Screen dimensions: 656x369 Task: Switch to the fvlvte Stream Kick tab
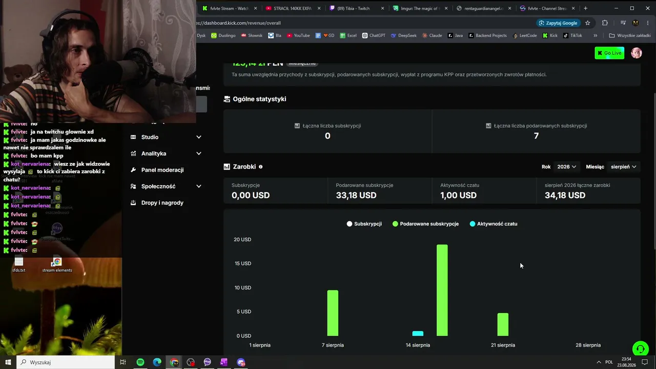[229, 8]
